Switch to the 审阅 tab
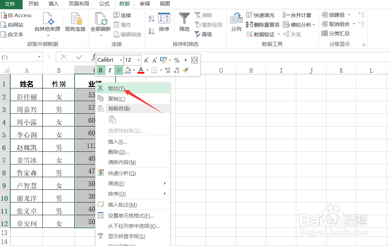The height and width of the screenshot is (246, 390). coord(144,4)
